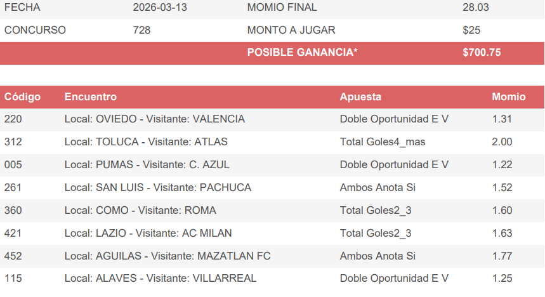Click the CONCURSO number 728
Screen dimensions: 545x297
pos(141,30)
